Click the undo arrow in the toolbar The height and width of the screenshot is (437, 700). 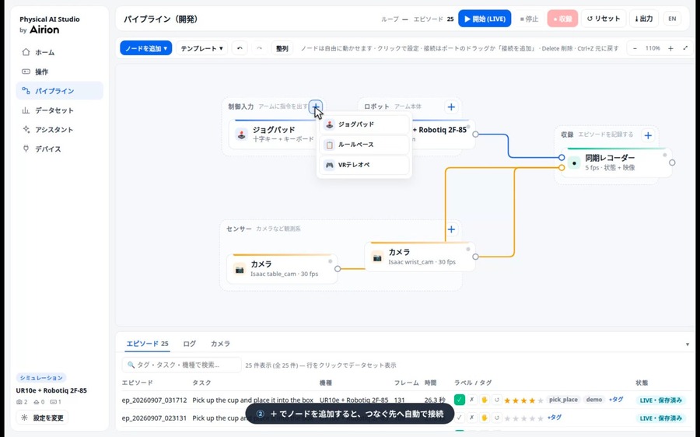[240, 48]
